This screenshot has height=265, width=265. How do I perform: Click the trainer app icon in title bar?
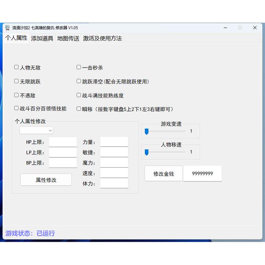point(7,28)
